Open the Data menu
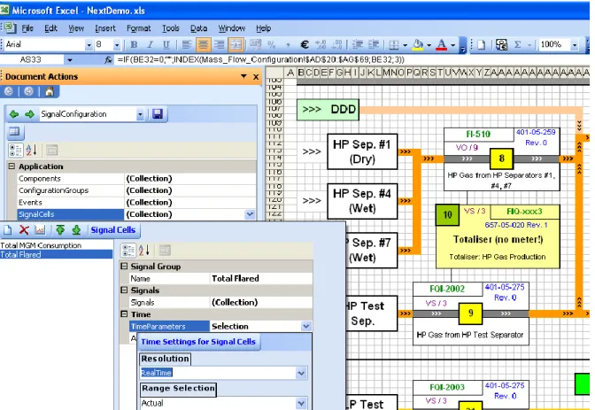The width and height of the screenshot is (595, 410). point(198,28)
